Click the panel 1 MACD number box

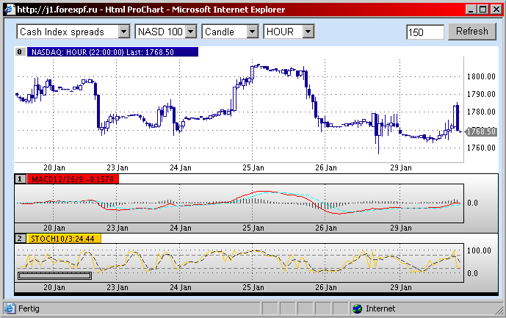coord(20,179)
